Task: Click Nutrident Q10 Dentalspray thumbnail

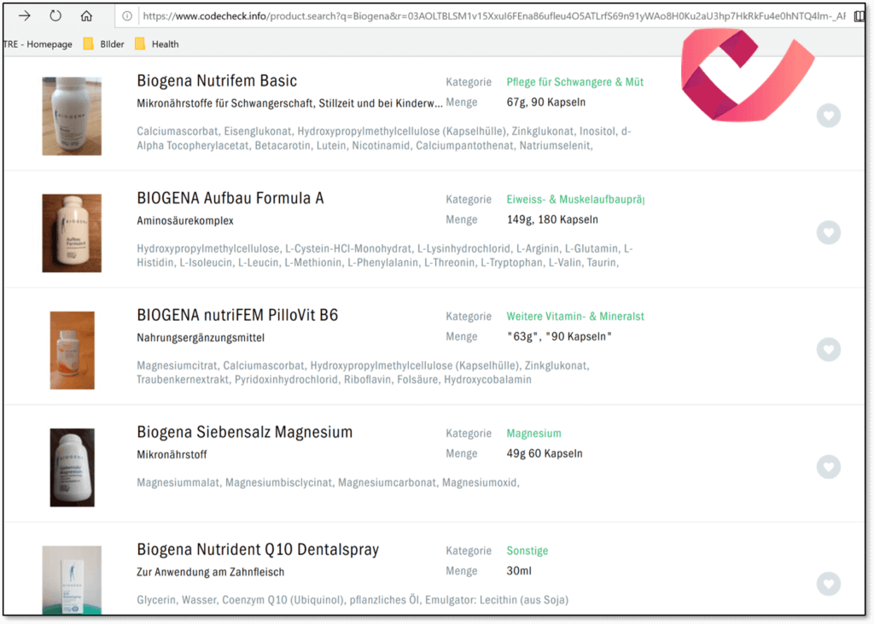Action: pyautogui.click(x=72, y=580)
